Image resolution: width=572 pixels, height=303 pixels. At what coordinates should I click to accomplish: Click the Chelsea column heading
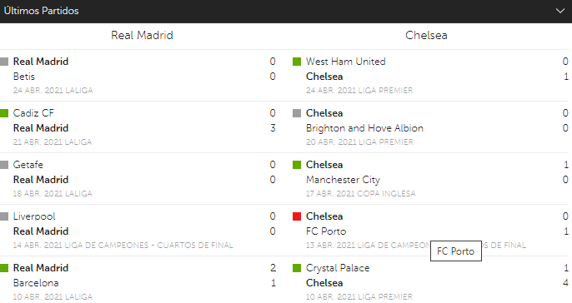(x=426, y=35)
